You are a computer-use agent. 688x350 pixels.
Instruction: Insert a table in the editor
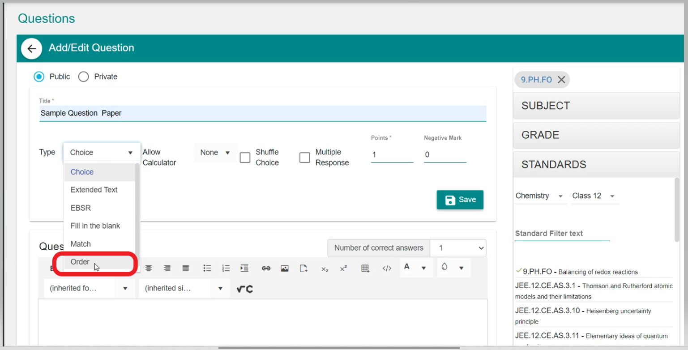(x=365, y=268)
